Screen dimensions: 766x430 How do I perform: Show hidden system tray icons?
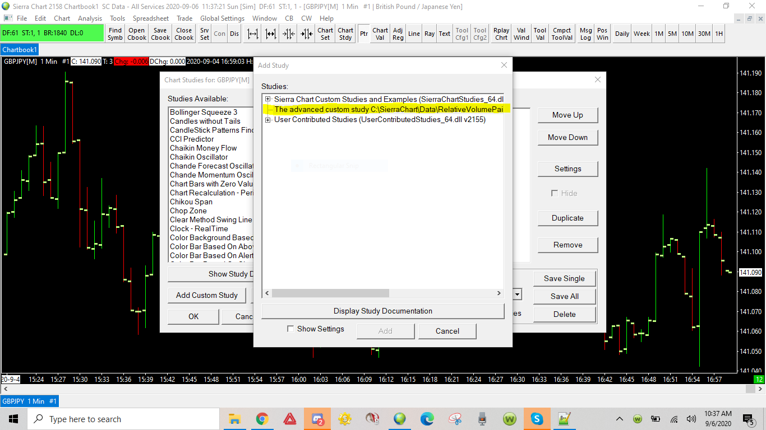point(620,419)
